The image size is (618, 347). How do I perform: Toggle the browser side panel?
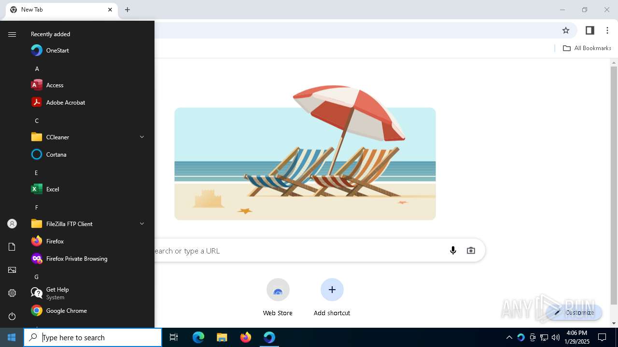pos(590,30)
